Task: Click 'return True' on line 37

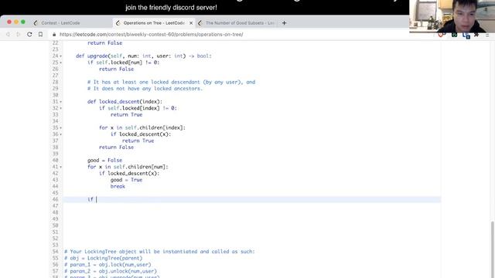Action: [138, 141]
